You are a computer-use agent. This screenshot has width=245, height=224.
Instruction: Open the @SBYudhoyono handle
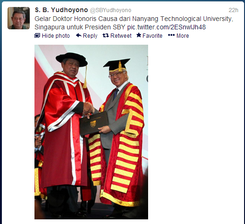coord(110,10)
